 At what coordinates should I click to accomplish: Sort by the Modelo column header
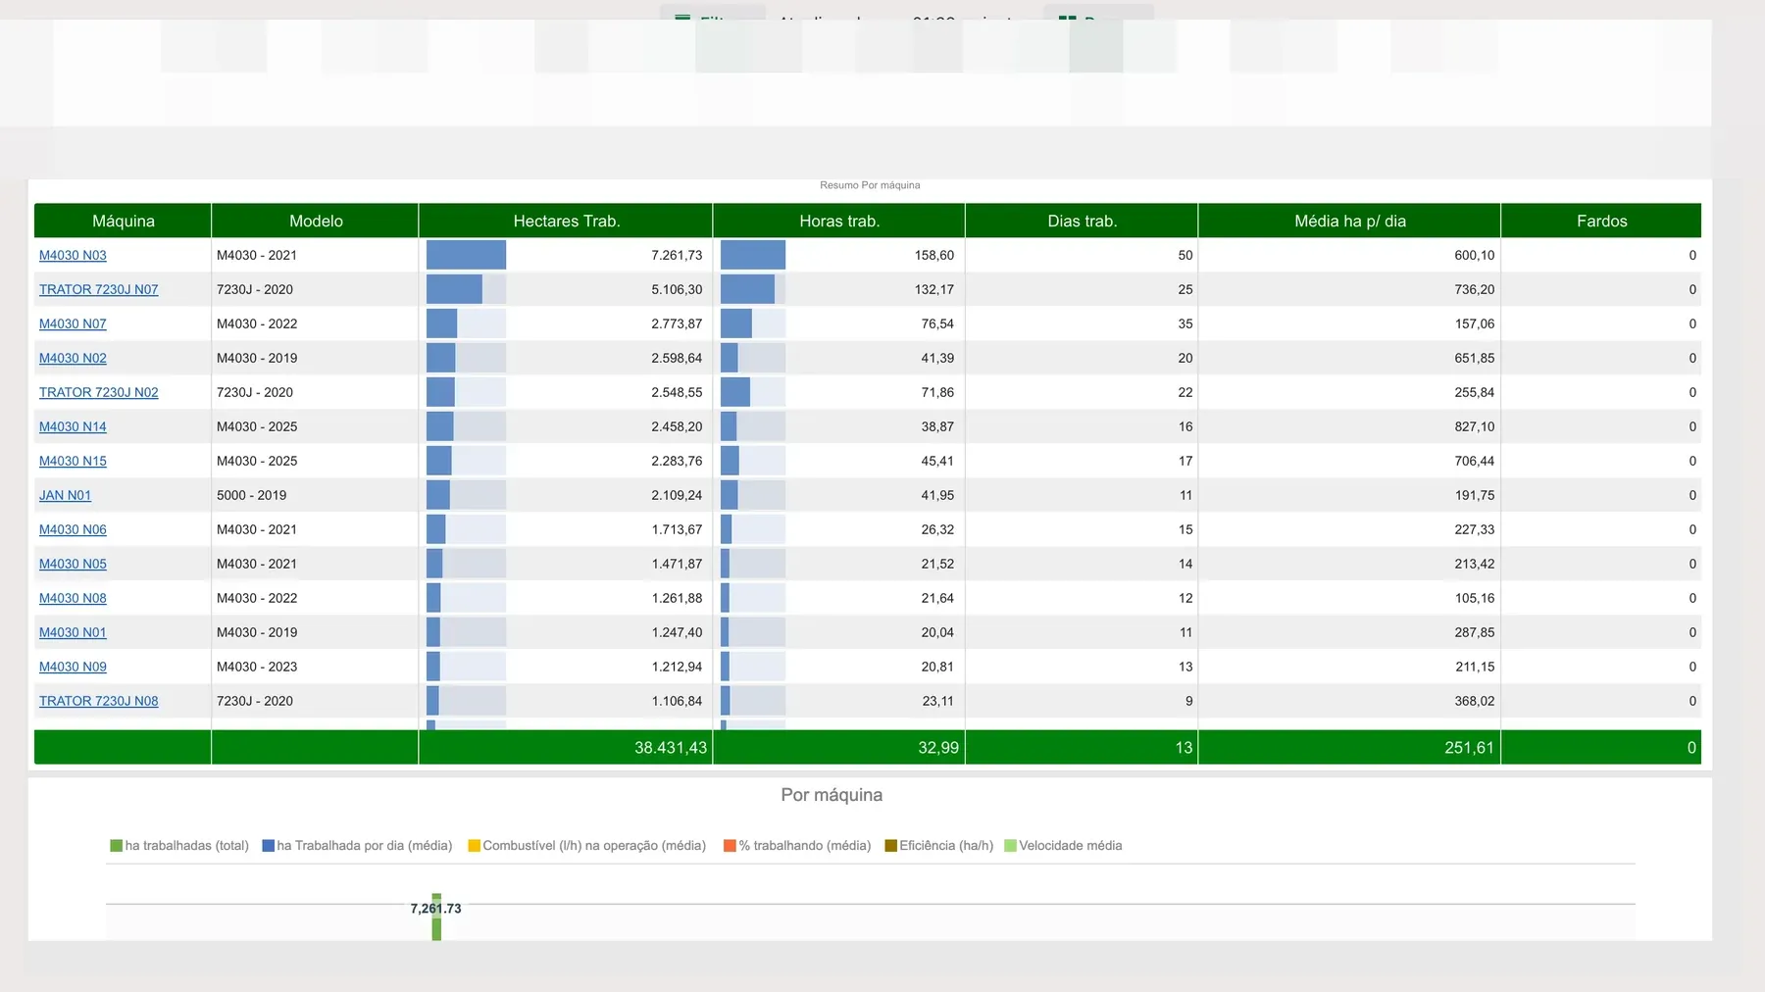pos(316,221)
